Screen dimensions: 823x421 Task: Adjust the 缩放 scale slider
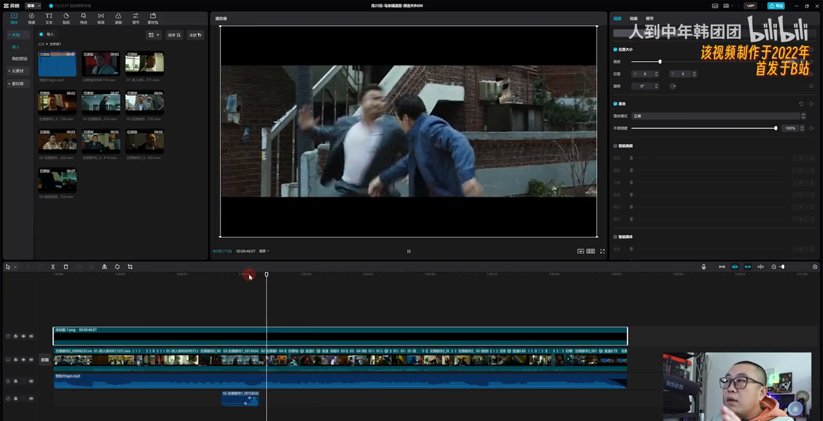(660, 62)
